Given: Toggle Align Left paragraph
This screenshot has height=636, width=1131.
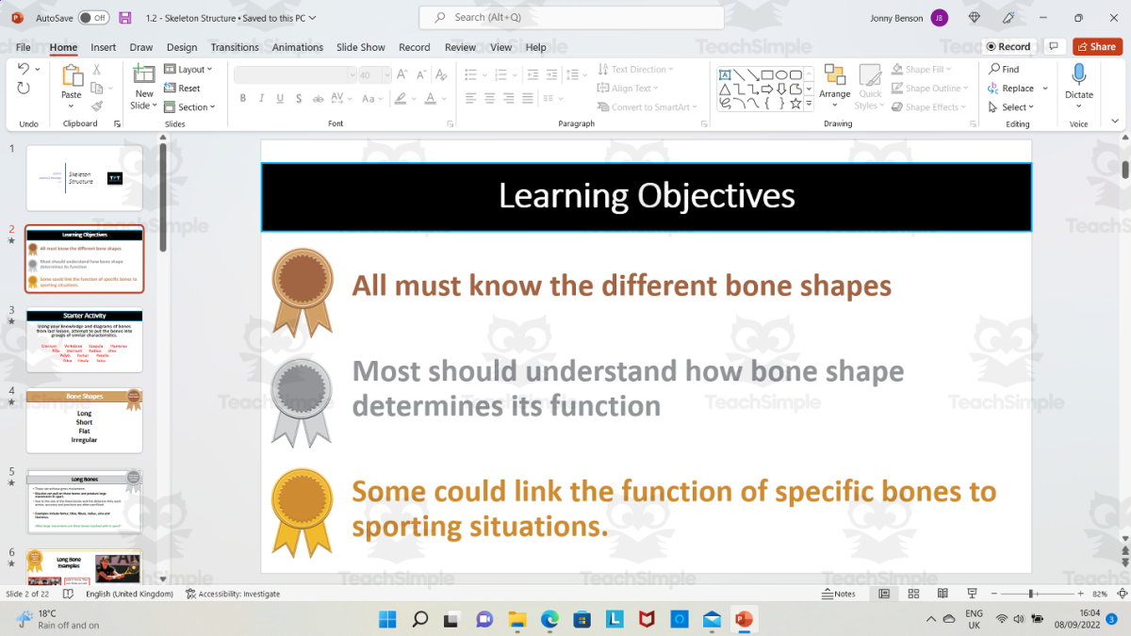Looking at the screenshot, I should pos(470,98).
